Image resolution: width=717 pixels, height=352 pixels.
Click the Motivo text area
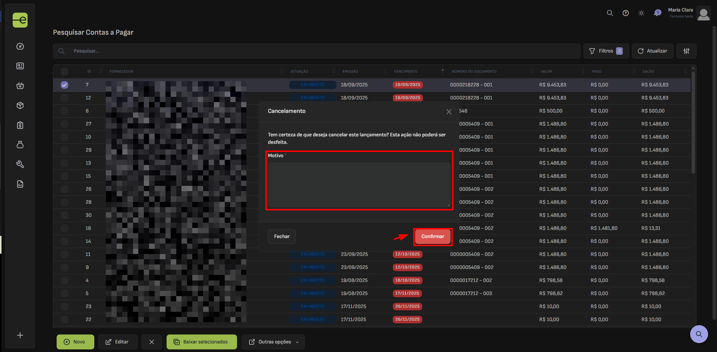click(x=359, y=185)
